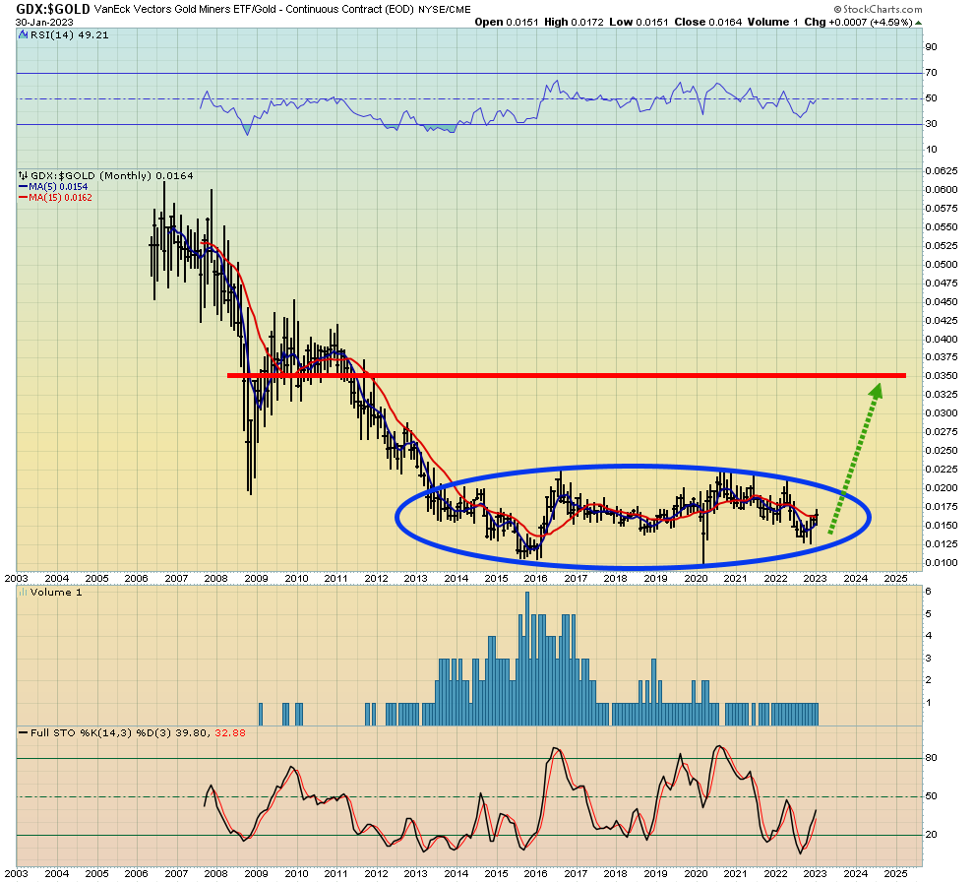Click the RSI 70 level label
The image size is (974, 883).
(931, 73)
